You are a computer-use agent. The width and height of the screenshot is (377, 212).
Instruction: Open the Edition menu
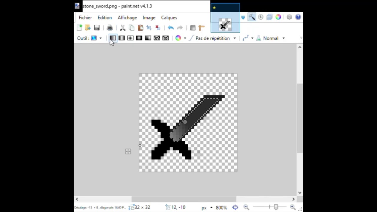click(x=105, y=18)
